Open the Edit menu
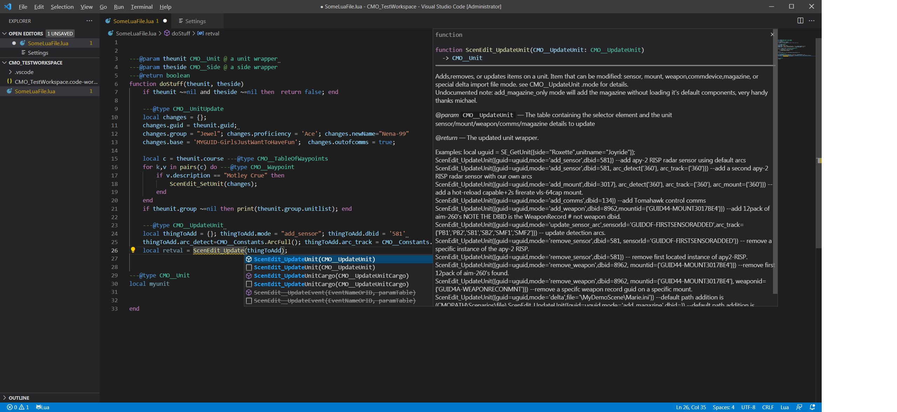Viewport: 897px width, 412px height. (x=39, y=7)
